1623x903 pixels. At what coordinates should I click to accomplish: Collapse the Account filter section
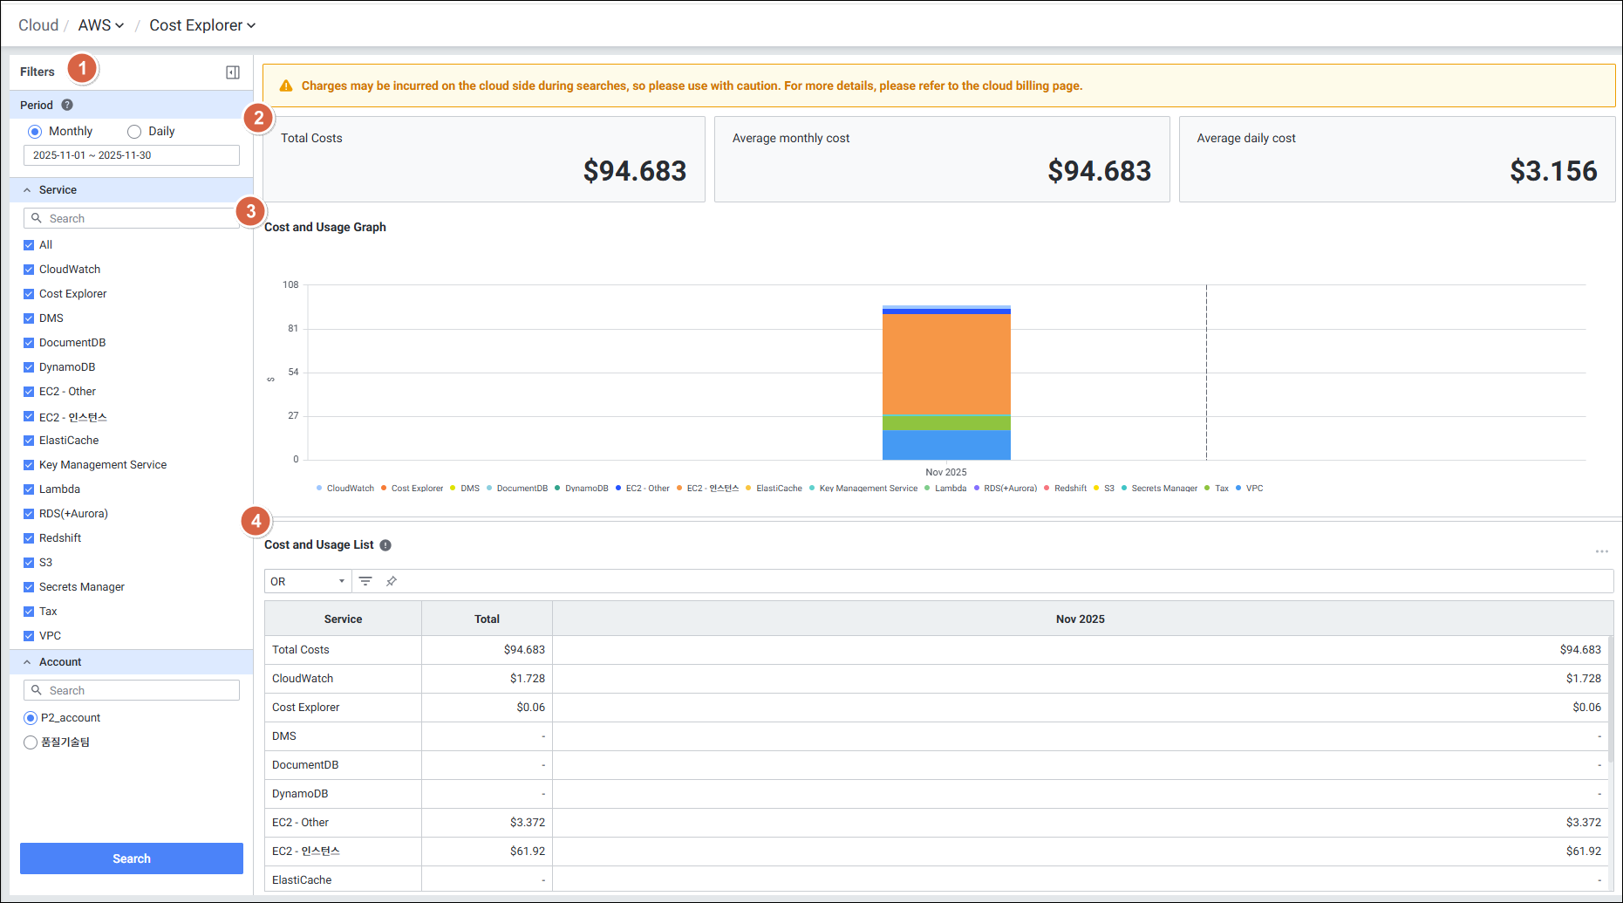(x=27, y=662)
